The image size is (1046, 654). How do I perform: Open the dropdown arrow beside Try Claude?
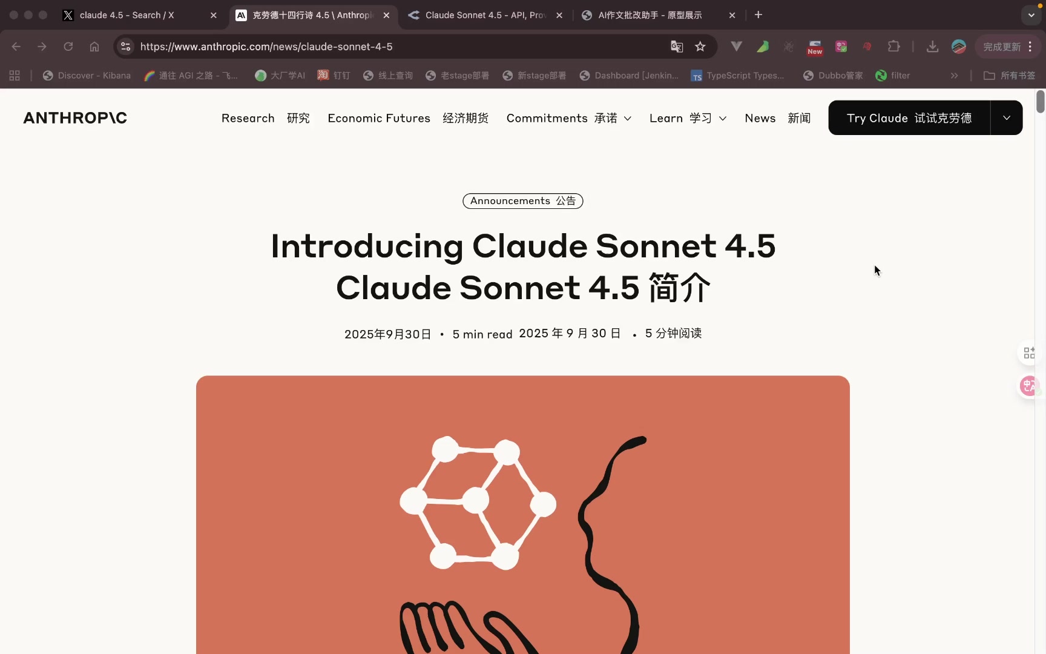pyautogui.click(x=1007, y=118)
